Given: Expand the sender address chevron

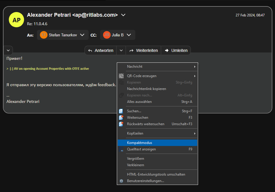Looking at the screenshot, I should (x=123, y=15).
